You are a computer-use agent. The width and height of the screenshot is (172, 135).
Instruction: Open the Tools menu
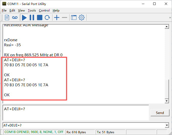tap(32, 10)
